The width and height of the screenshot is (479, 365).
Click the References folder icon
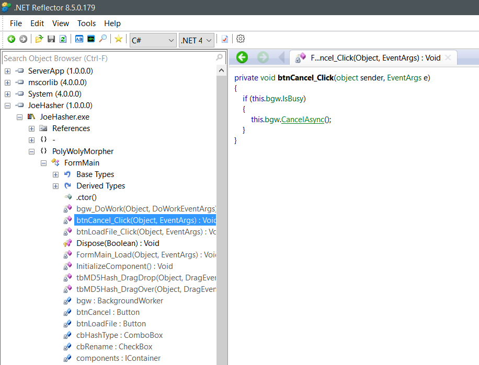(43, 128)
